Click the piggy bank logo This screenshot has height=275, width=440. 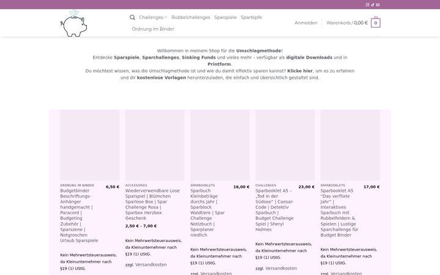74,23
